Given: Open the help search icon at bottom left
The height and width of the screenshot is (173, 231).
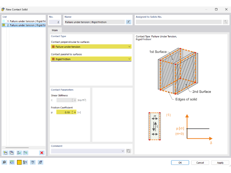Looking at the screenshot, I should coord(4,162).
